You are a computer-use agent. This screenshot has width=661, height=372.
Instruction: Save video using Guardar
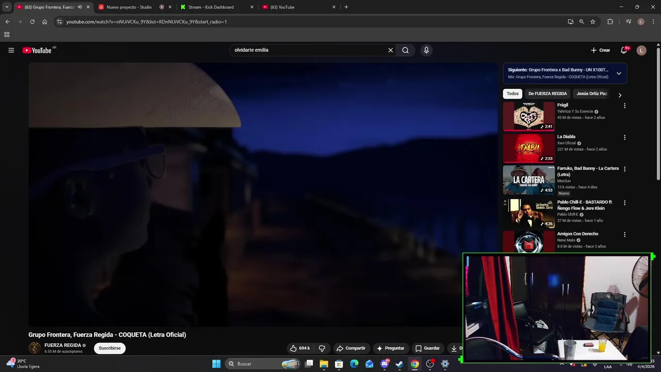(x=428, y=348)
